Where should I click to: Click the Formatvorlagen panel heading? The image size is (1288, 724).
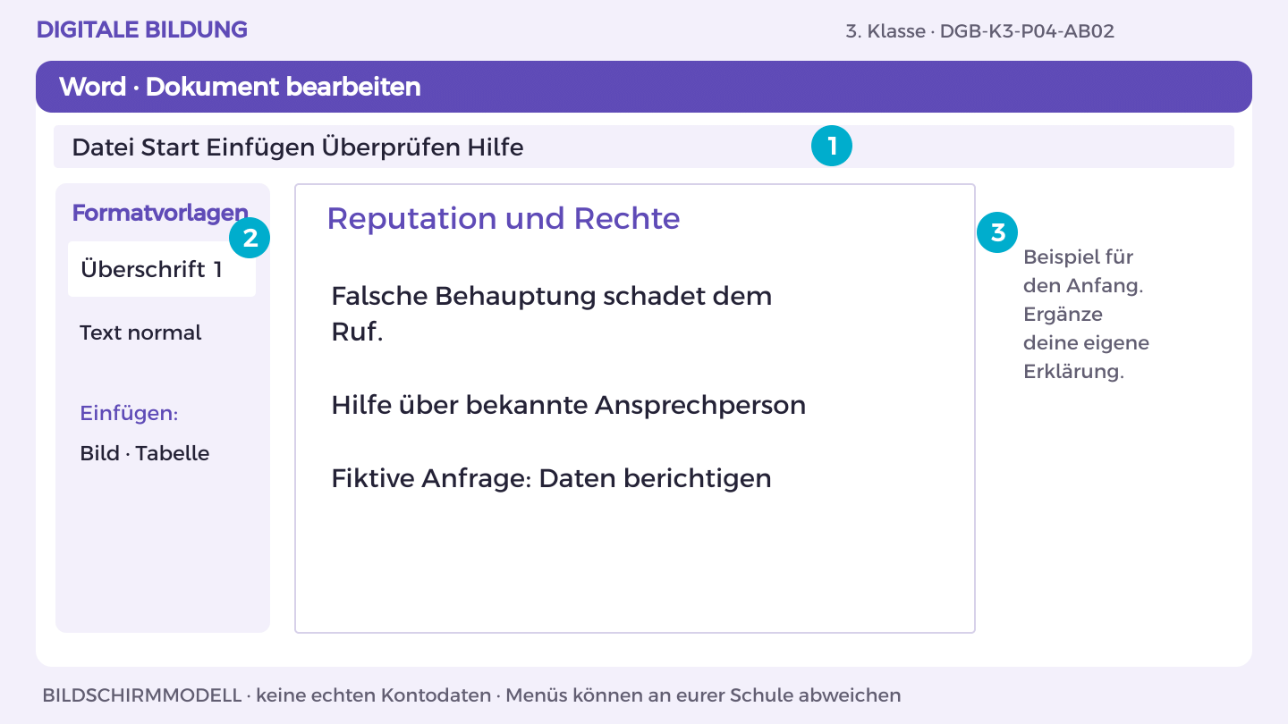[x=160, y=213]
